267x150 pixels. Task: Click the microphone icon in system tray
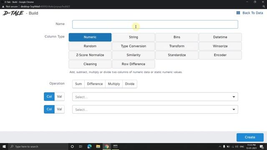click(x=224, y=147)
